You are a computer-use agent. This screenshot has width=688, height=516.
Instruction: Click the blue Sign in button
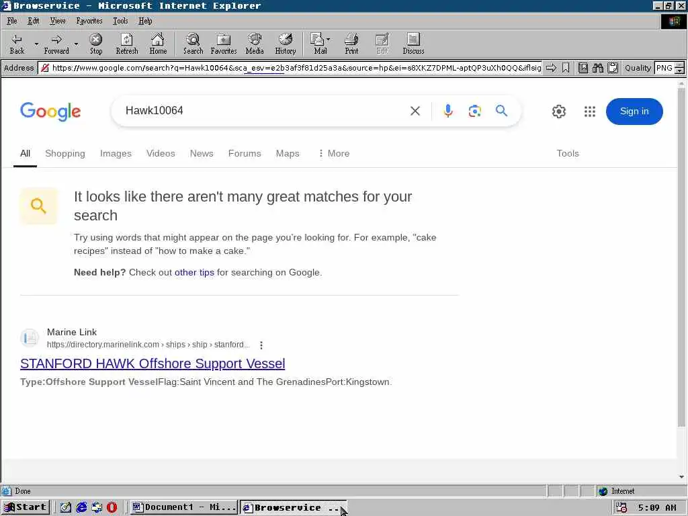pyautogui.click(x=634, y=112)
